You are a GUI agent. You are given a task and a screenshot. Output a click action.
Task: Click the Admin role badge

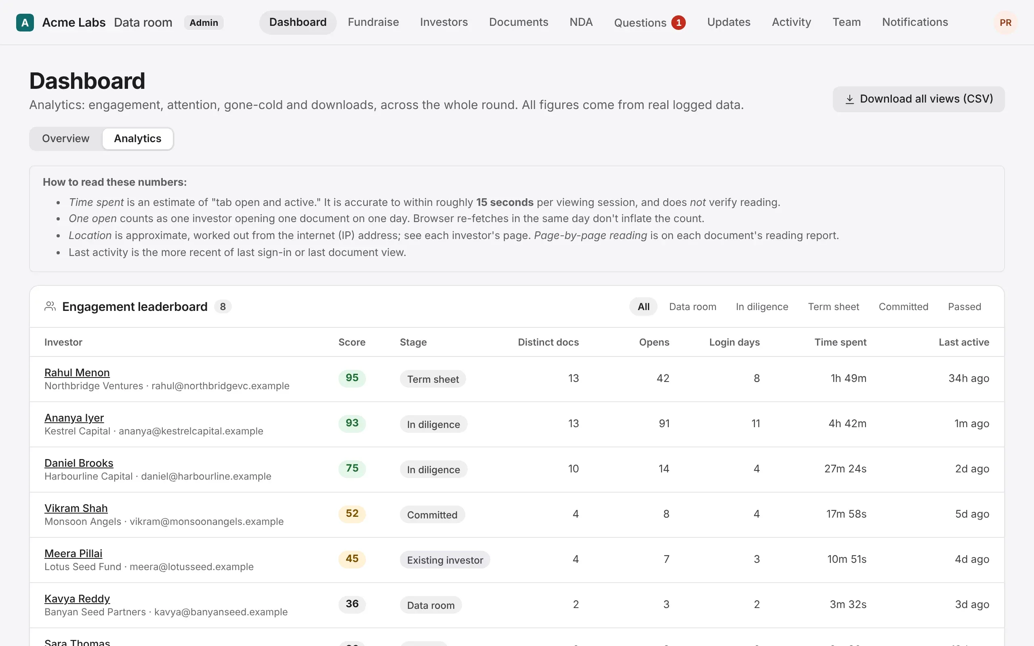point(204,23)
